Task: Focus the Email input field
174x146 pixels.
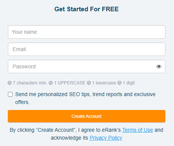Action: (87, 49)
